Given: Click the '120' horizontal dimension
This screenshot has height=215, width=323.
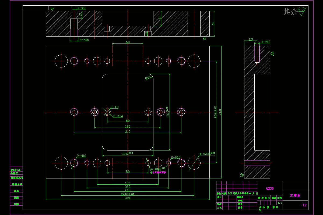Looking at the screenshot, I should [x=128, y=183].
